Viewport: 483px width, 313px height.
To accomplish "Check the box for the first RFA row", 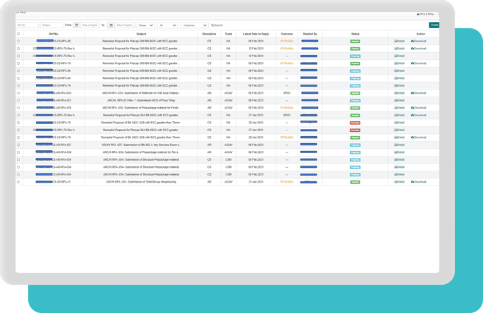I will tap(18, 41).
